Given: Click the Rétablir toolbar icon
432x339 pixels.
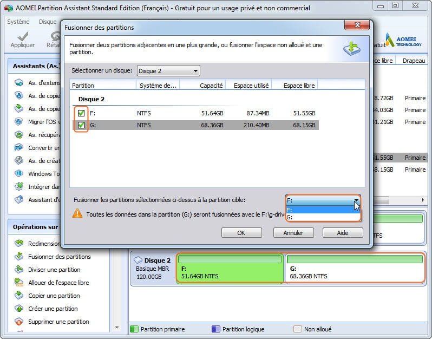Looking at the screenshot, I should [56, 36].
